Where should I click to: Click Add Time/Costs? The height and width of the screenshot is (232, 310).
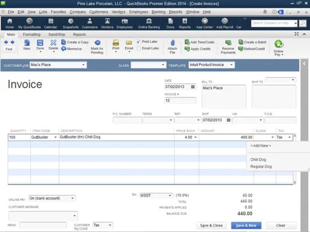[199, 42]
